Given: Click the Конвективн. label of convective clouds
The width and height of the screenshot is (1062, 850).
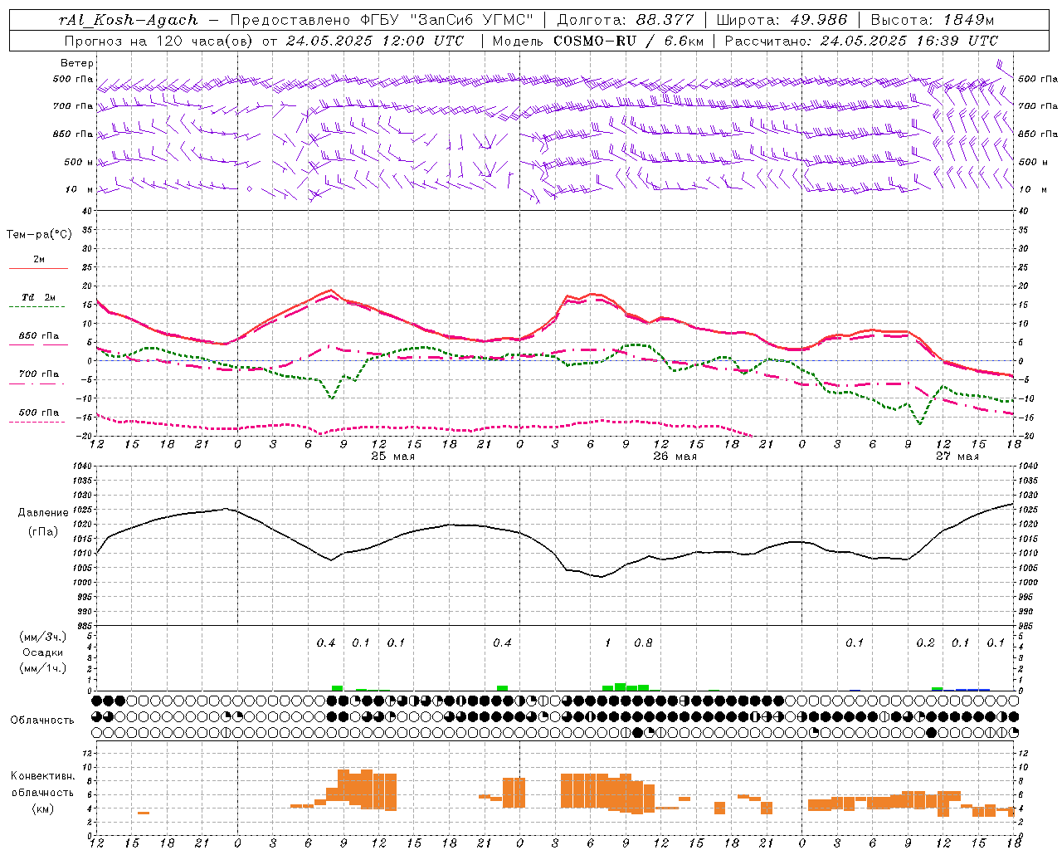Looking at the screenshot, I should click(43, 776).
